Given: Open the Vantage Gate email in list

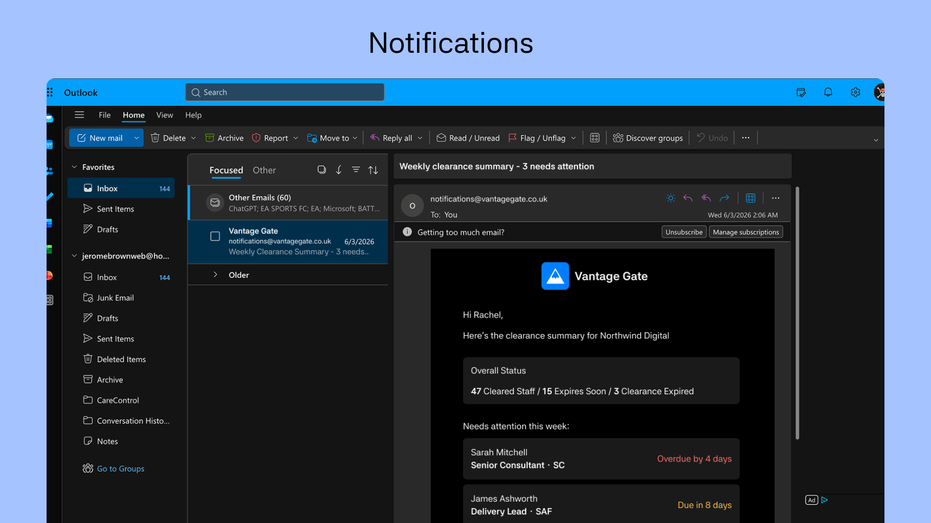Looking at the screenshot, I should click(x=288, y=242).
